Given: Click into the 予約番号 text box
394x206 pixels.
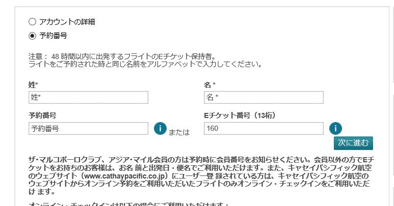Looking at the screenshot, I should click(88, 129).
